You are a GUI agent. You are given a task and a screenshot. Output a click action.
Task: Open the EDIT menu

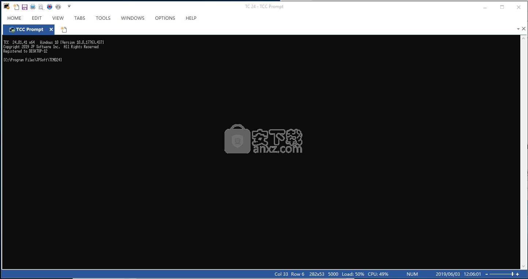click(37, 18)
